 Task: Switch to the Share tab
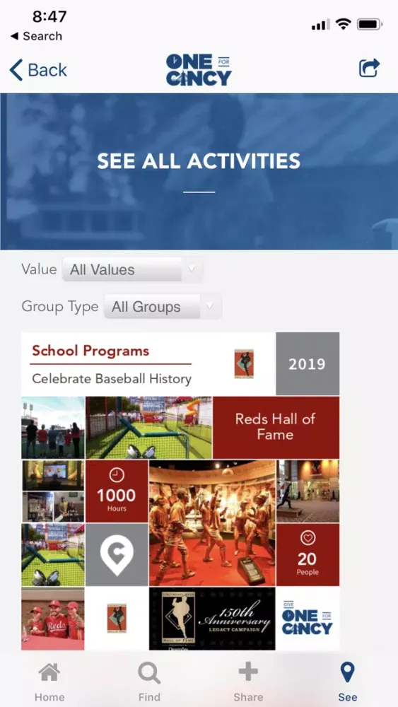[x=248, y=682]
